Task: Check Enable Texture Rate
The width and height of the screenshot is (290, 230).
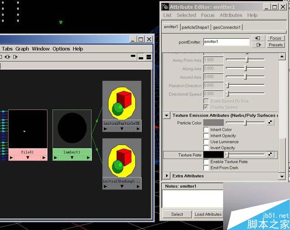Action: (x=206, y=162)
